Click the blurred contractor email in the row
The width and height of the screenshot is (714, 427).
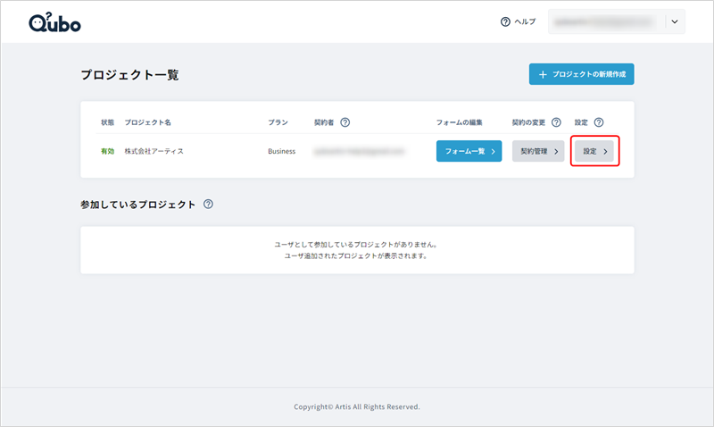click(x=359, y=152)
